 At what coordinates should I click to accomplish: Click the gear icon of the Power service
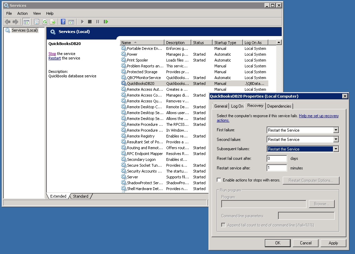123,54
